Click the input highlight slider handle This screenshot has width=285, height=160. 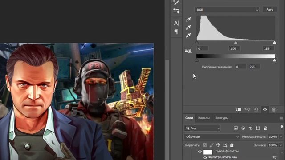click(274, 43)
